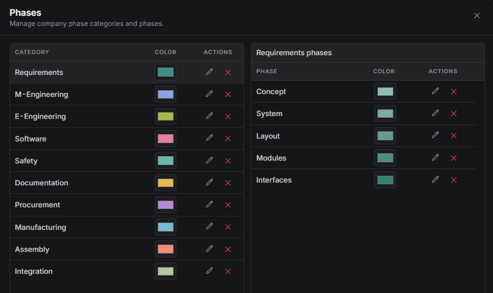
Task: Select the Assembly category name
Action: point(32,249)
